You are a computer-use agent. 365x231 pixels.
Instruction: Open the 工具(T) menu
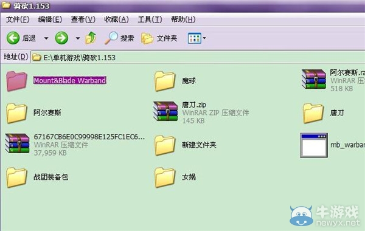(x=150, y=19)
